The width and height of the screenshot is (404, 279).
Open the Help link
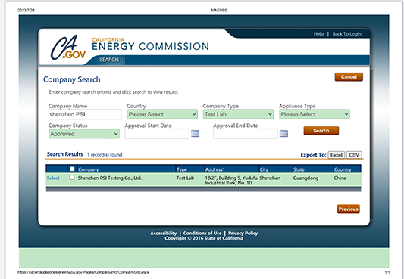click(x=318, y=34)
